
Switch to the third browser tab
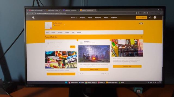(x=71, y=10)
